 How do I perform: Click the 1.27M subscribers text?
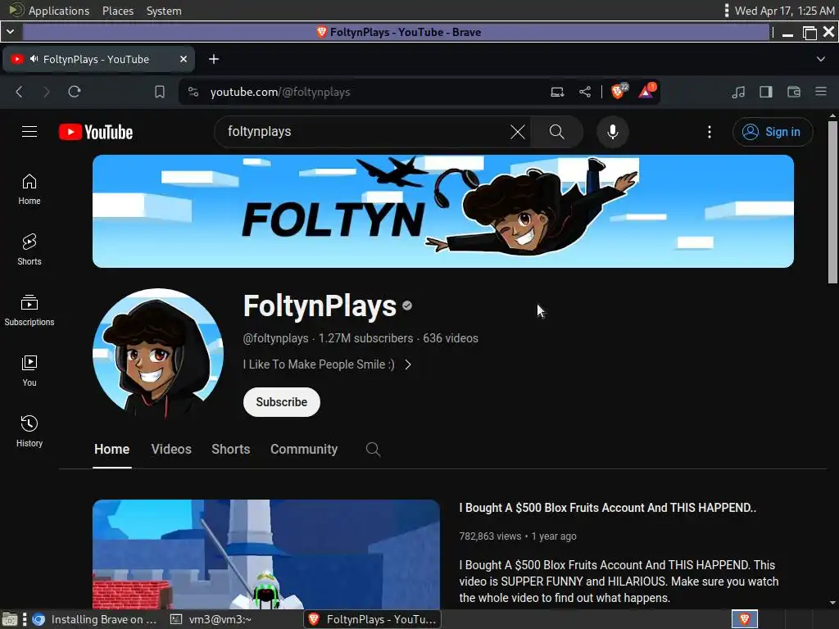point(365,338)
